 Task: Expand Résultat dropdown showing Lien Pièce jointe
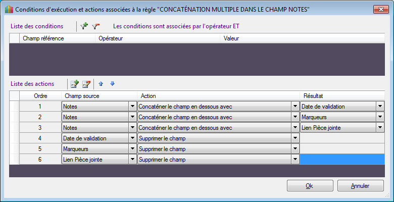tap(379, 127)
